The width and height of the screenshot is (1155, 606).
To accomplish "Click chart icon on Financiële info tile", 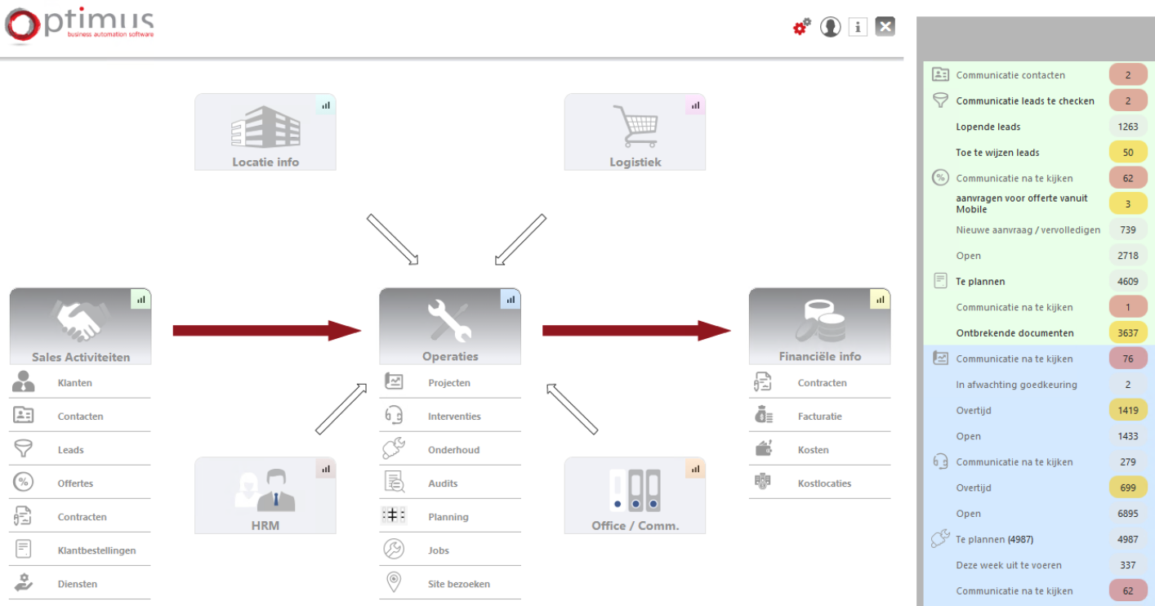I will [x=880, y=299].
